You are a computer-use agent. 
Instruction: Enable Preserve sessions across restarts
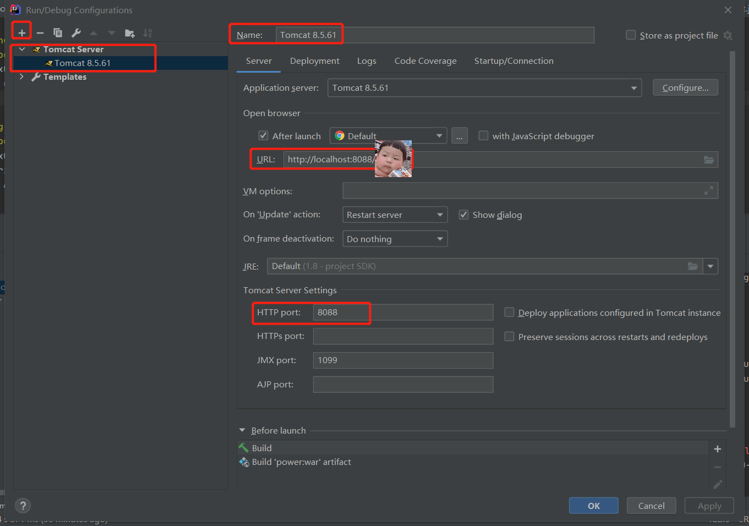[x=509, y=336]
